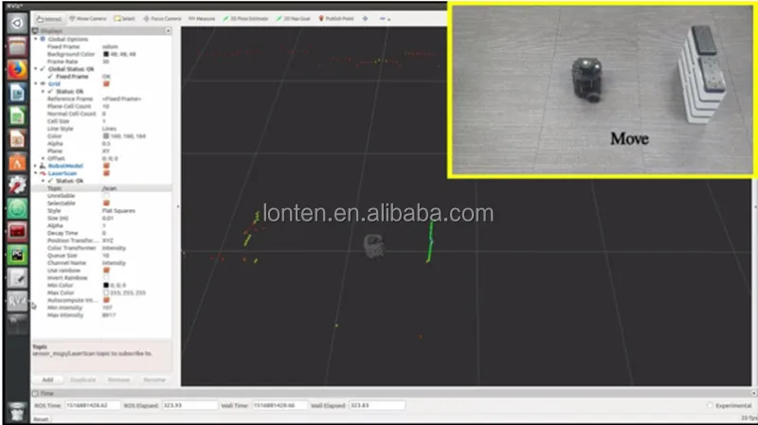Launch Firefox from the Ubuntu launcher
The width and height of the screenshot is (758, 425).
coord(17,69)
